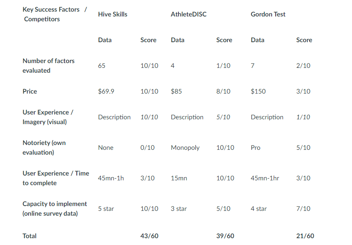Click the 0/10 notoriety score

coord(147,148)
